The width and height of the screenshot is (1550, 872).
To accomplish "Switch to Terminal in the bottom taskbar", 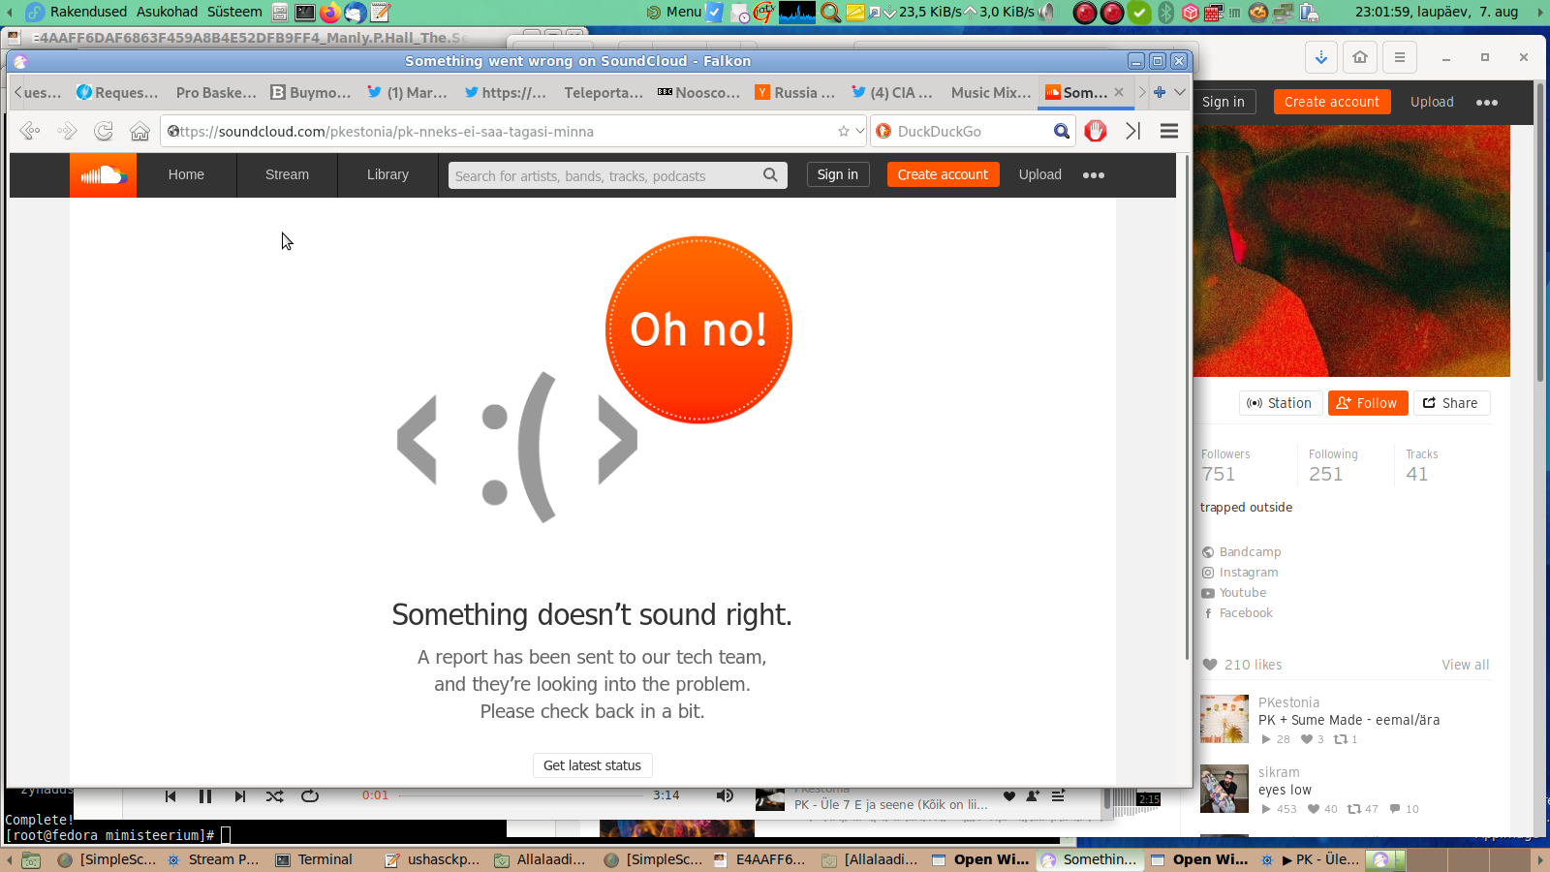I will (315, 859).
